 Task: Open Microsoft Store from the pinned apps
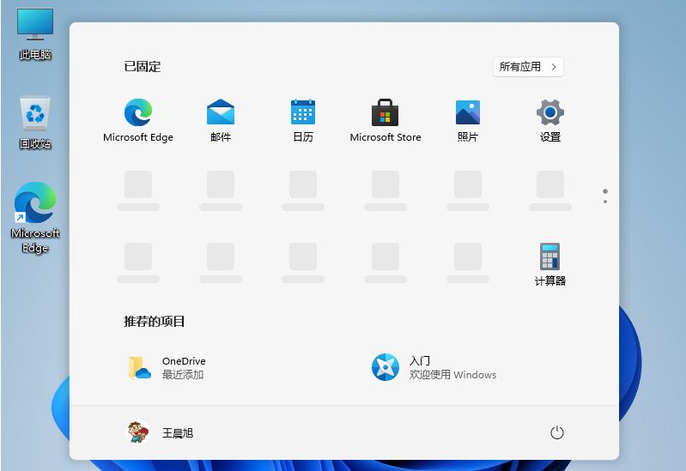[x=385, y=120]
